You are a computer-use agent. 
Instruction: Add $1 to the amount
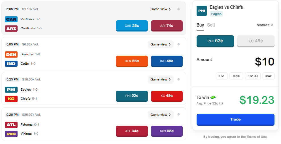[222, 76]
